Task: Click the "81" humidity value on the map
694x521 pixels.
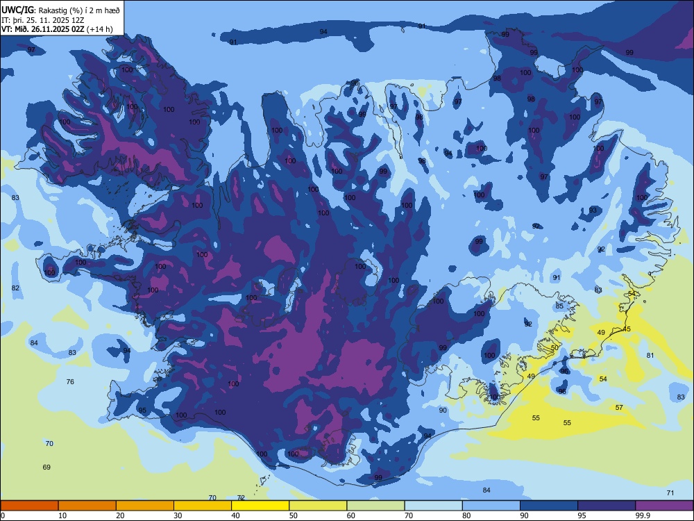Action: [x=650, y=355]
